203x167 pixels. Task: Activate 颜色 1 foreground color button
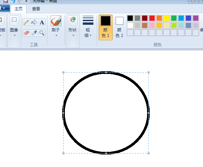(106, 27)
